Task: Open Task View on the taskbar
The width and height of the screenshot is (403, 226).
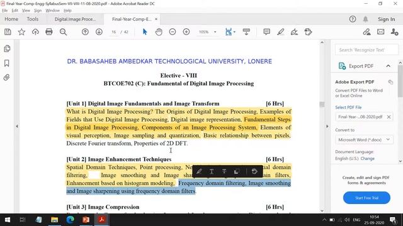Action: pyautogui.click(x=23, y=220)
